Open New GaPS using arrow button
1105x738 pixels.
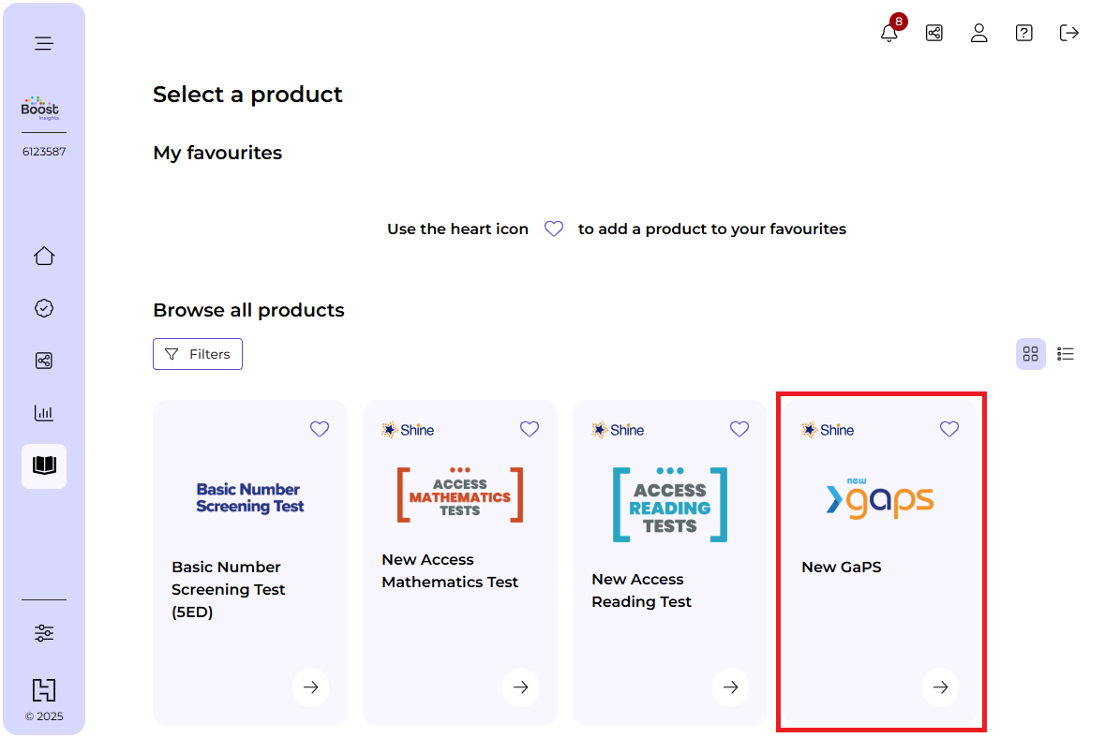pyautogui.click(x=940, y=687)
